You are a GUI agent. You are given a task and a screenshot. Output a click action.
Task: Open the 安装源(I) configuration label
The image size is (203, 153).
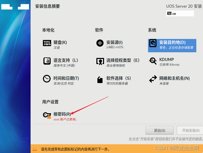pyautogui.click(x=114, y=43)
